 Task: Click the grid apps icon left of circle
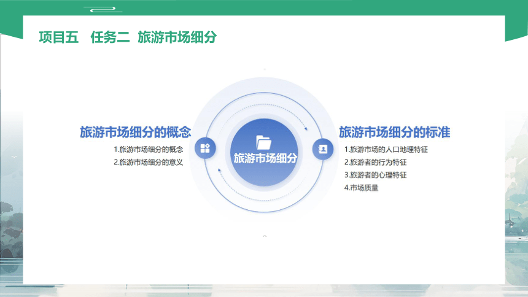pyautogui.click(x=205, y=148)
